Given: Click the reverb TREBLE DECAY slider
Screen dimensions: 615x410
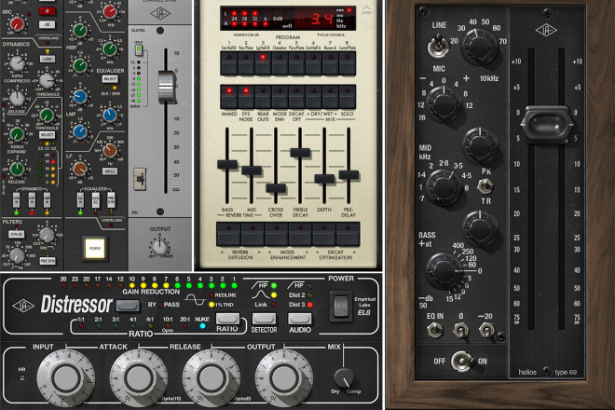Looking at the screenshot, I should pos(300,153).
